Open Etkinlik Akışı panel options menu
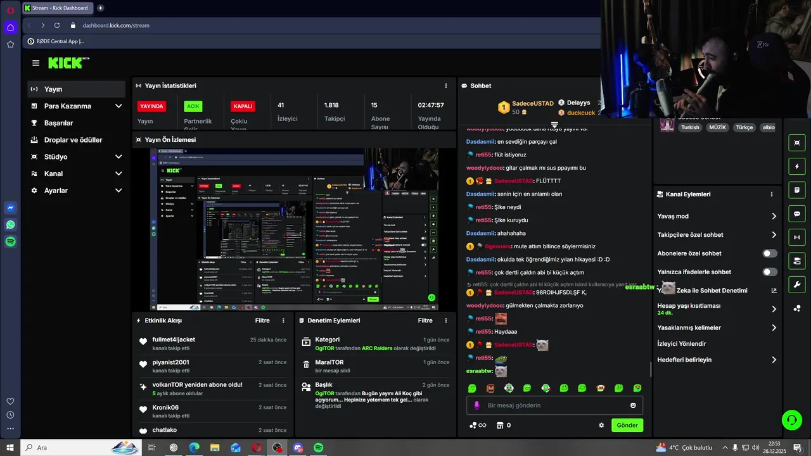 (x=283, y=320)
